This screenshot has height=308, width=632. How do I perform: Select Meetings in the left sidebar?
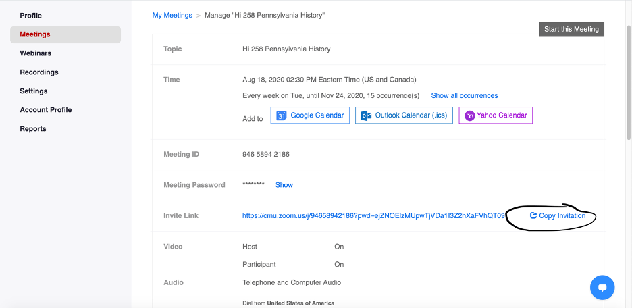[x=35, y=34]
